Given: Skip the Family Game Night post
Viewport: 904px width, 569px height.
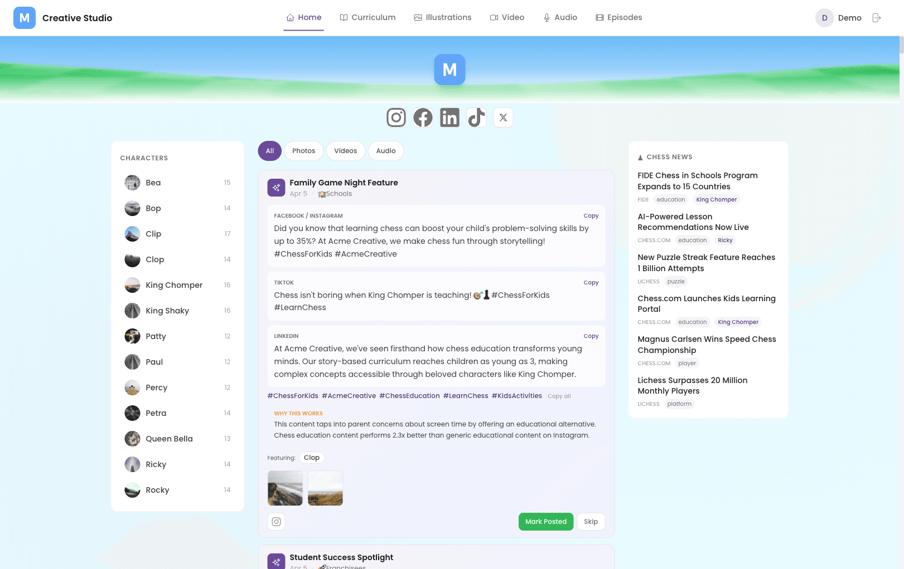Looking at the screenshot, I should pyautogui.click(x=591, y=522).
